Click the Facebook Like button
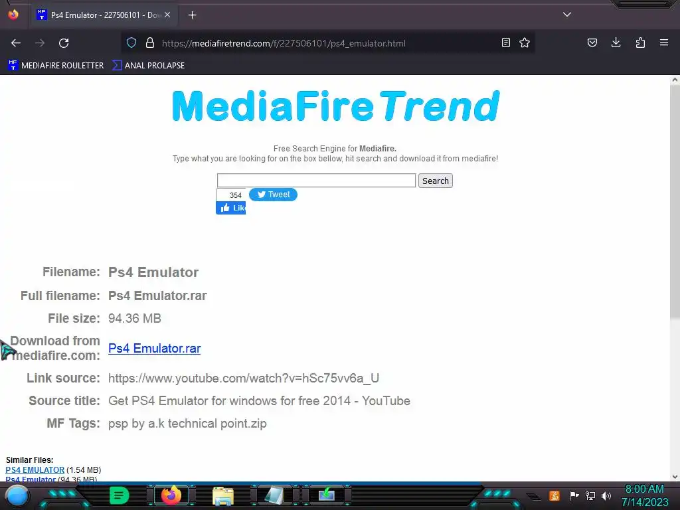The width and height of the screenshot is (680, 510). (230, 208)
